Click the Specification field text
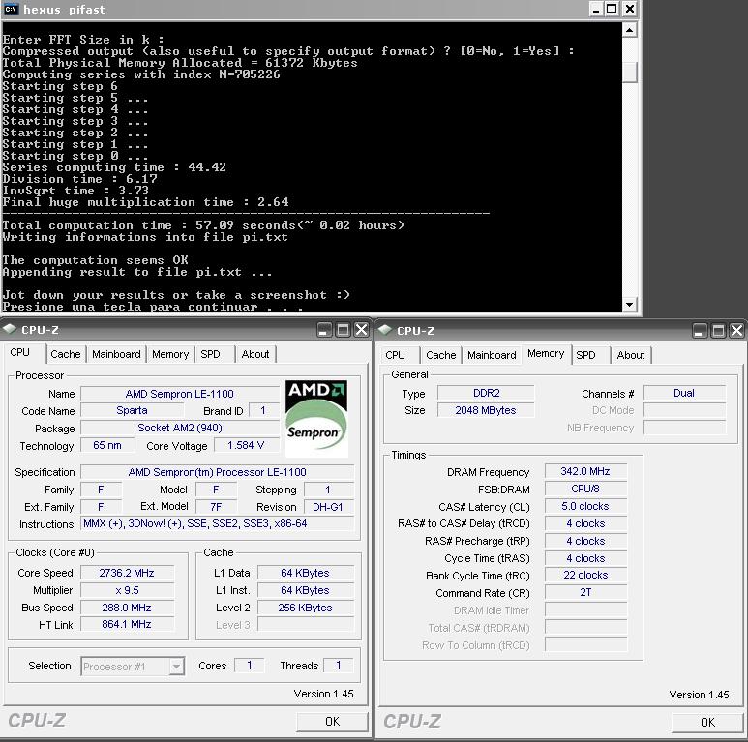This screenshot has width=748, height=742. coord(218,472)
